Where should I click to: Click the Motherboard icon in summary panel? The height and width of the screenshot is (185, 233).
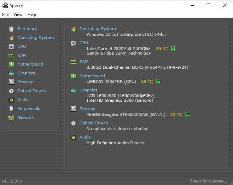73,76
